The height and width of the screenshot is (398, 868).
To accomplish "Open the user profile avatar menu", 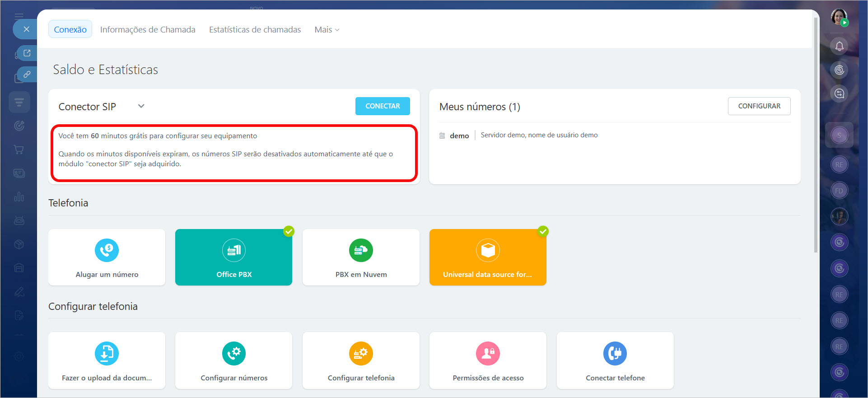I will pyautogui.click(x=839, y=17).
